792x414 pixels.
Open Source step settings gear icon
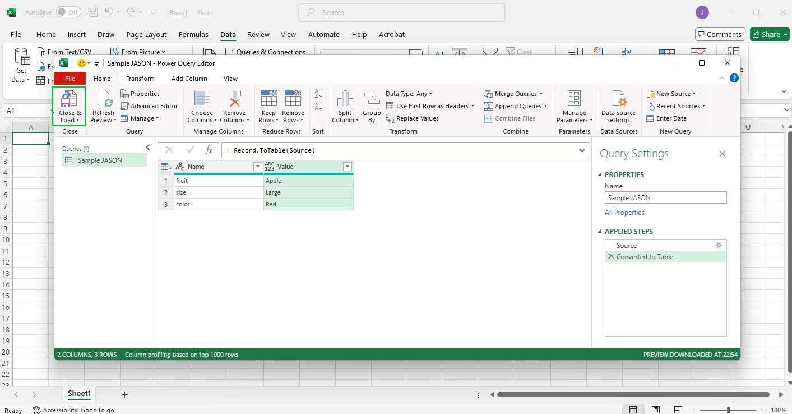tap(719, 245)
